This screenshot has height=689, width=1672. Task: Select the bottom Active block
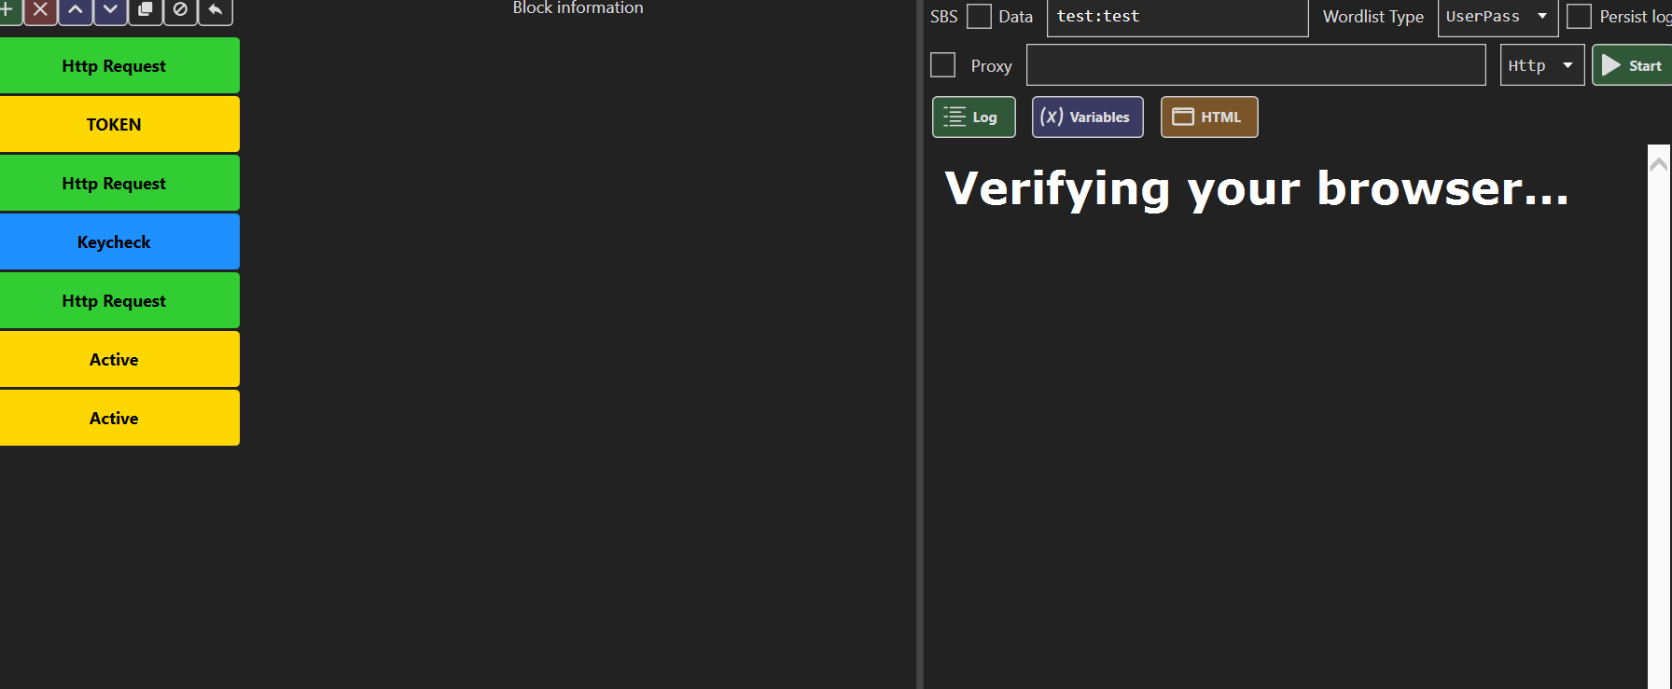(119, 418)
